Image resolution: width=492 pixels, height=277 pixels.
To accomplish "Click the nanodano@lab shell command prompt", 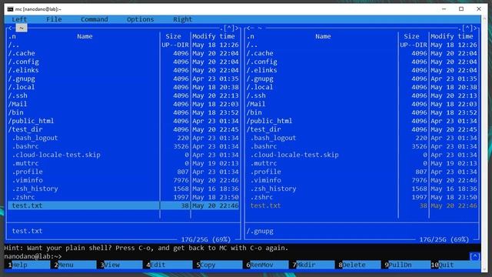I will click(x=33, y=256).
